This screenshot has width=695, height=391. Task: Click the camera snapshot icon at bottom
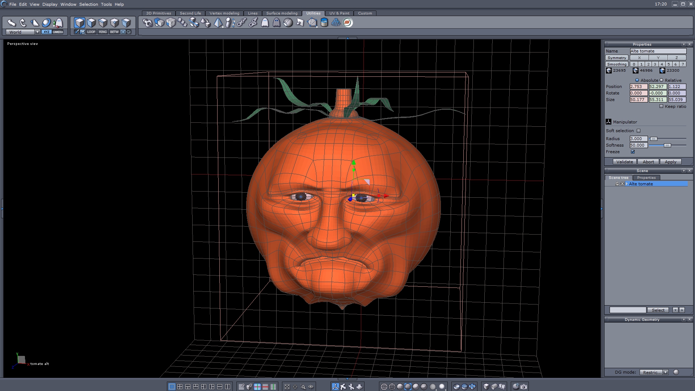(x=524, y=387)
